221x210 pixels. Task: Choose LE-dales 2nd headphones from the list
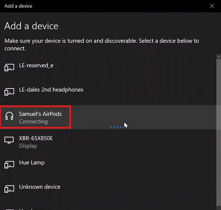[x=51, y=90]
